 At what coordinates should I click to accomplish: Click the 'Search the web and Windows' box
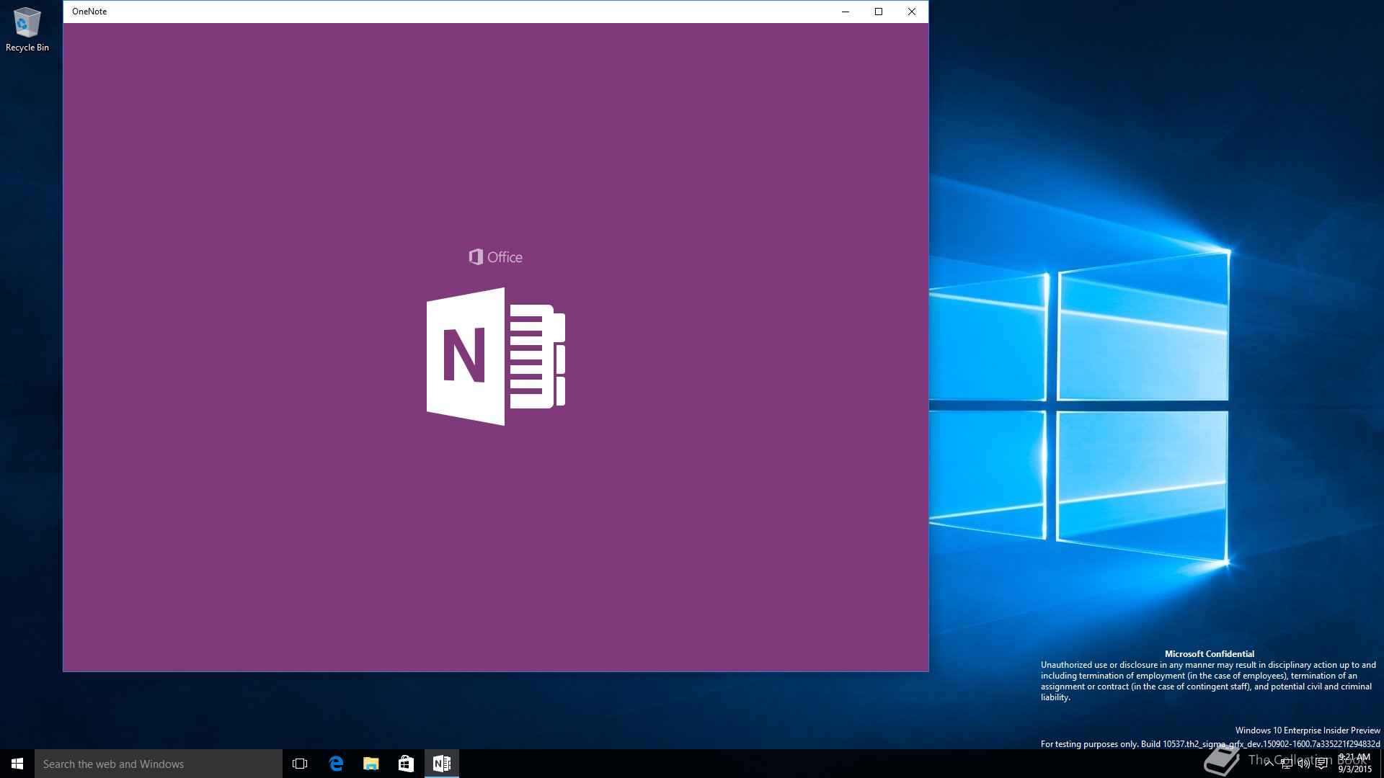[x=159, y=764]
